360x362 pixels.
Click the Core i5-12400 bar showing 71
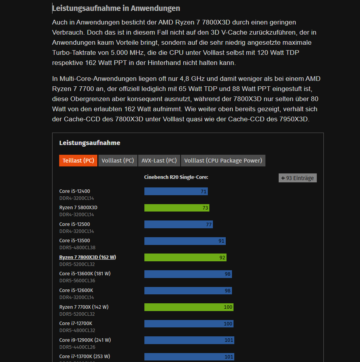click(x=176, y=191)
